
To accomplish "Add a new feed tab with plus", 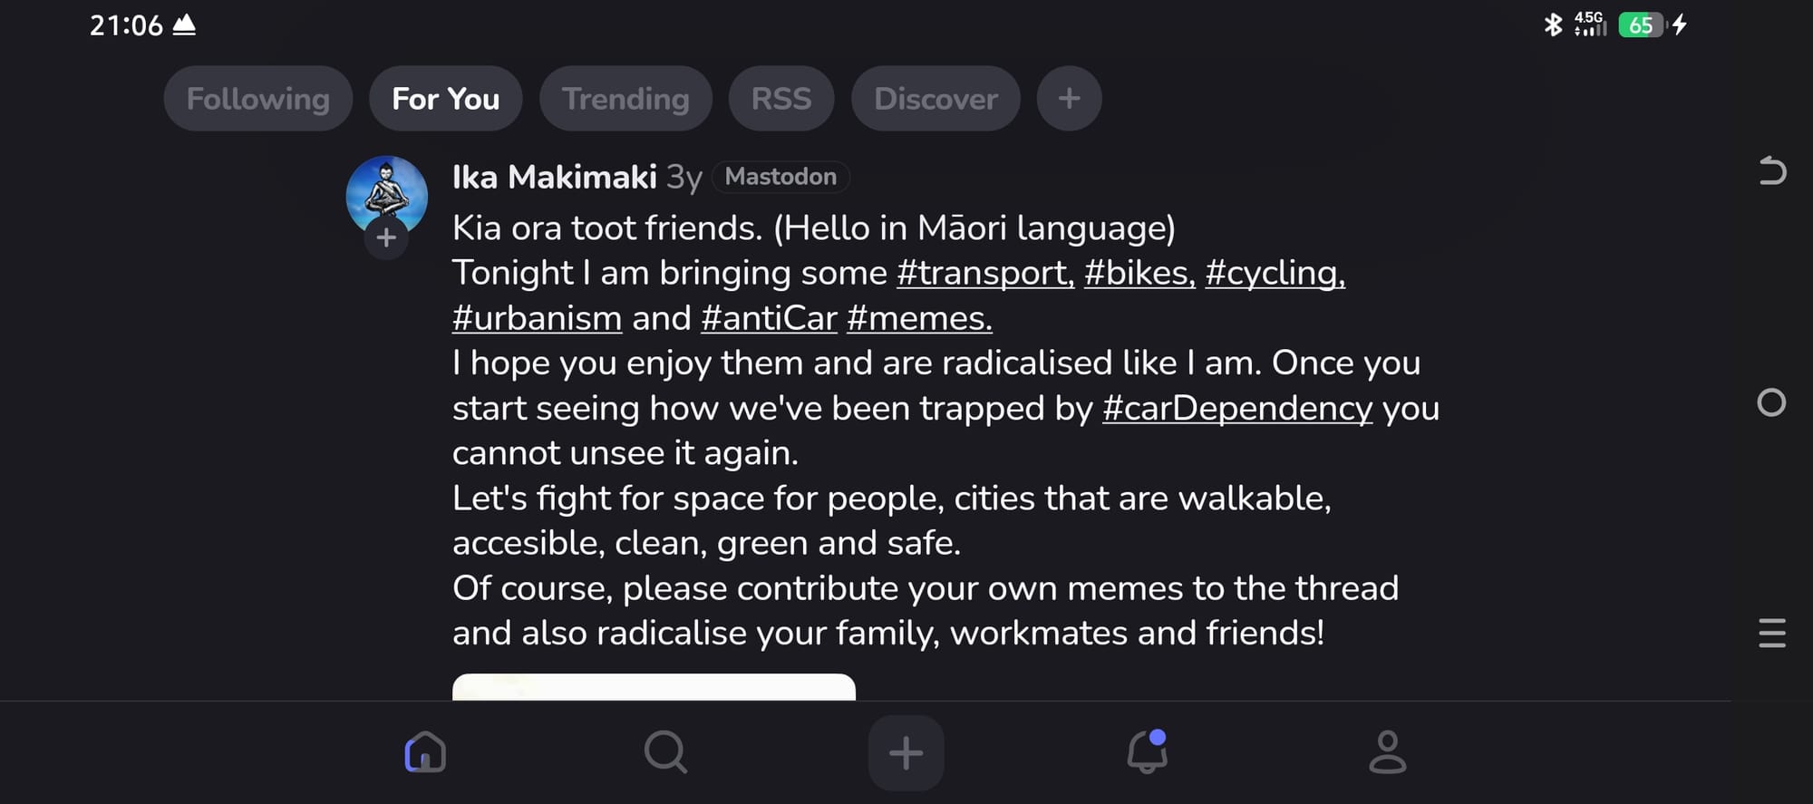I will click(1069, 98).
